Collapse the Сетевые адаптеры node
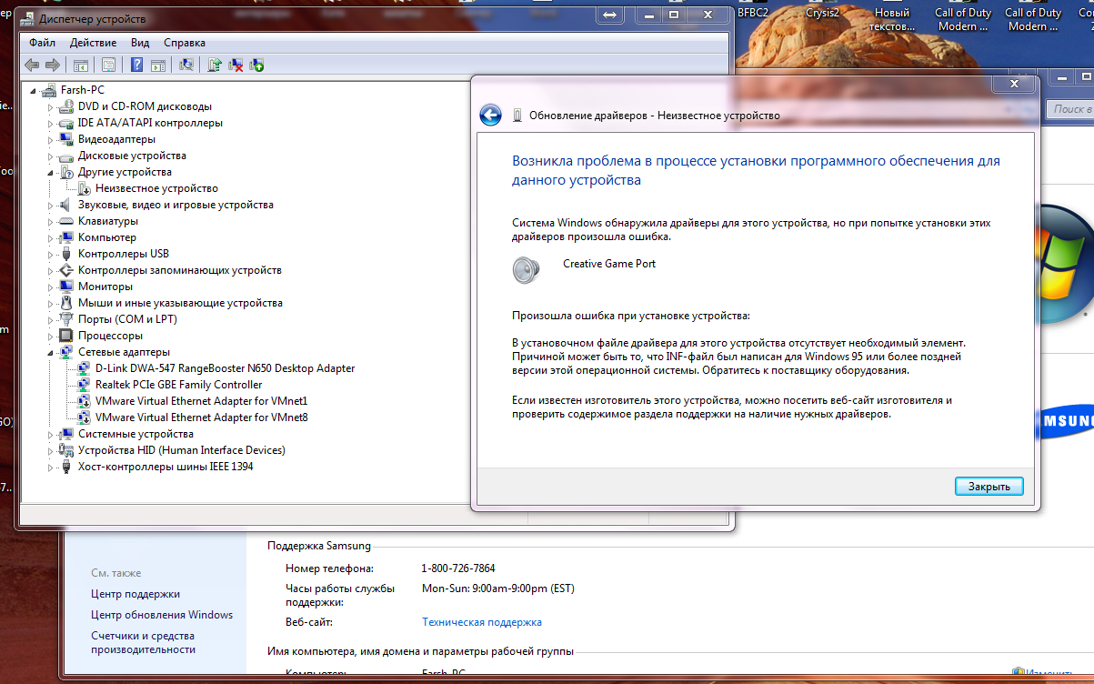The image size is (1094, 684). (51, 352)
